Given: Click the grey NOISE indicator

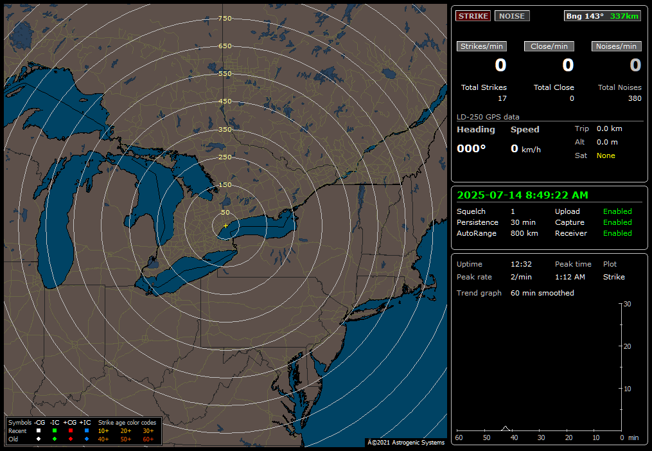Looking at the screenshot, I should pyautogui.click(x=512, y=16).
